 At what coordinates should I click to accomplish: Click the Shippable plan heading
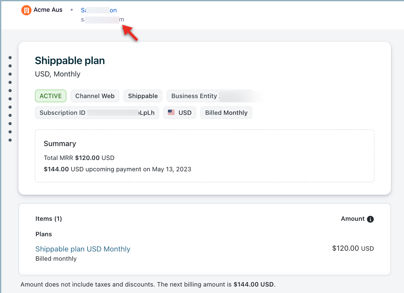(70, 60)
